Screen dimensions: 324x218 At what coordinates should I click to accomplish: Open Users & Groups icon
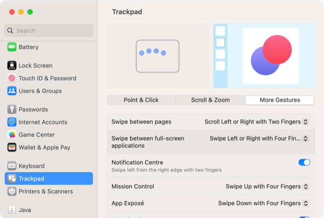point(12,91)
